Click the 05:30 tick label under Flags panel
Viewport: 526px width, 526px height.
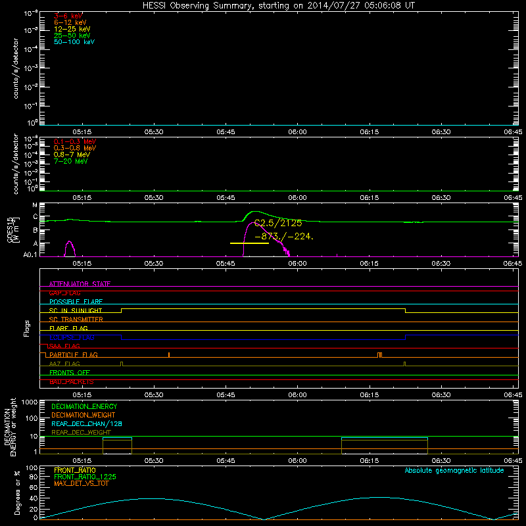tap(154, 395)
